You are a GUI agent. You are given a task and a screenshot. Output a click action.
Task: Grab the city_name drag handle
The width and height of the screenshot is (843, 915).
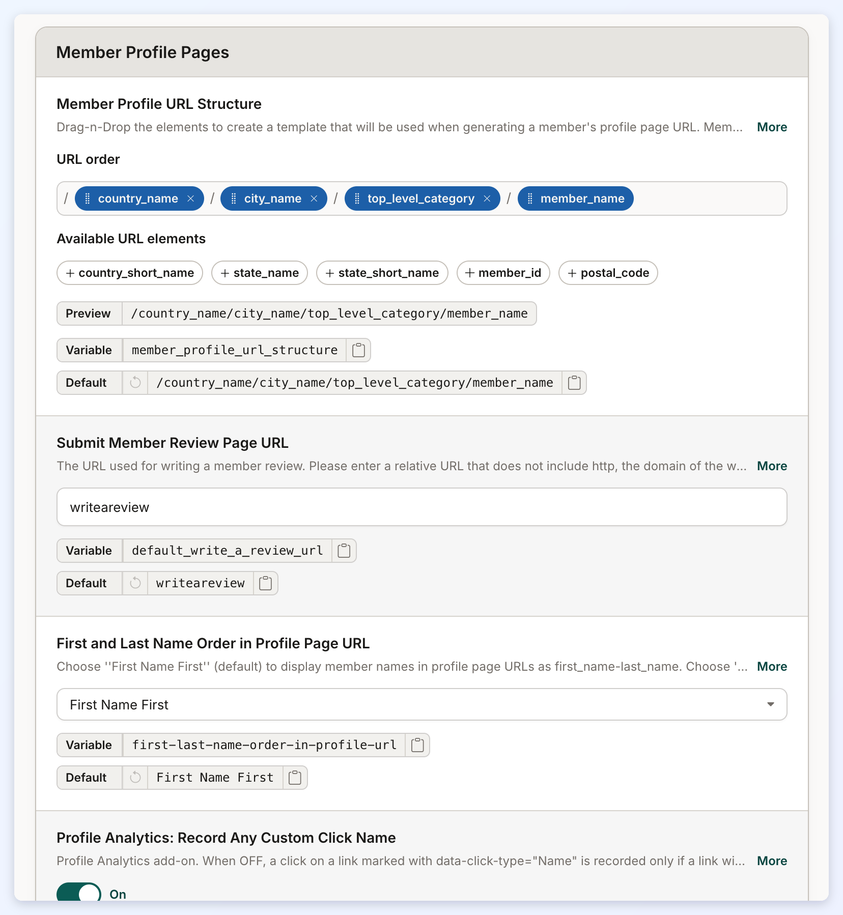233,198
